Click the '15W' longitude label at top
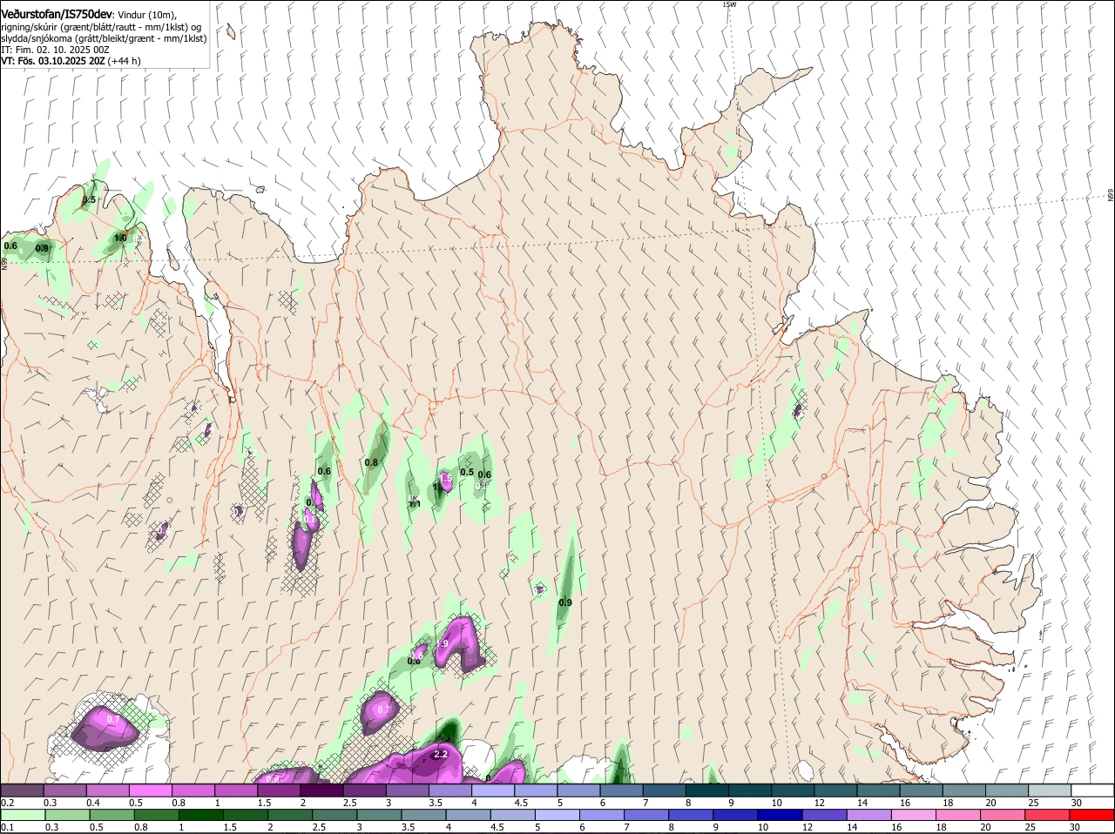This screenshot has height=834, width=1115. coord(729,4)
